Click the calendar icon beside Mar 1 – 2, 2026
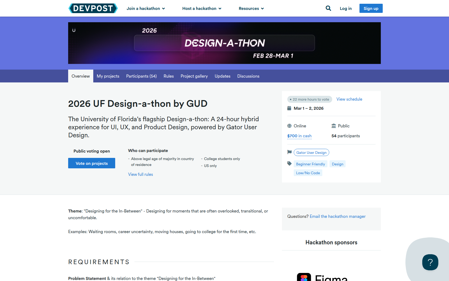The image size is (449, 281). (289, 108)
